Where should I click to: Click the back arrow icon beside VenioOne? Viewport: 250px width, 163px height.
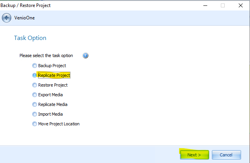[x=7, y=18]
